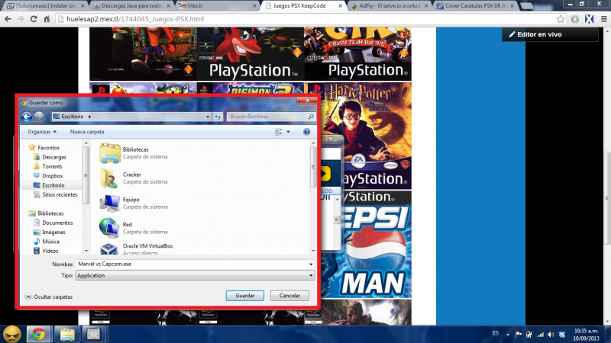Click the Crash Team Racing cover thumbnail
Viewport: 611px width, 343px height.
click(x=357, y=53)
